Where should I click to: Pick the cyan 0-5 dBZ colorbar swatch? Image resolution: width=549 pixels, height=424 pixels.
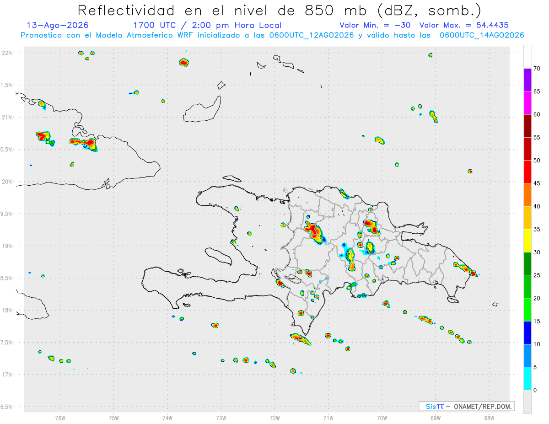point(527,379)
